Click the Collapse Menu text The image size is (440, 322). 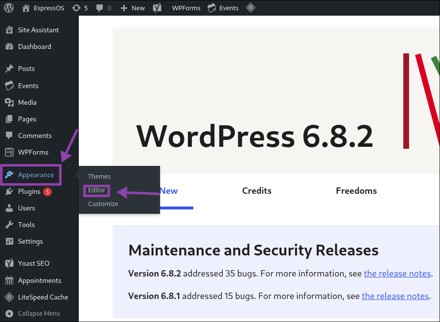pyautogui.click(x=39, y=314)
